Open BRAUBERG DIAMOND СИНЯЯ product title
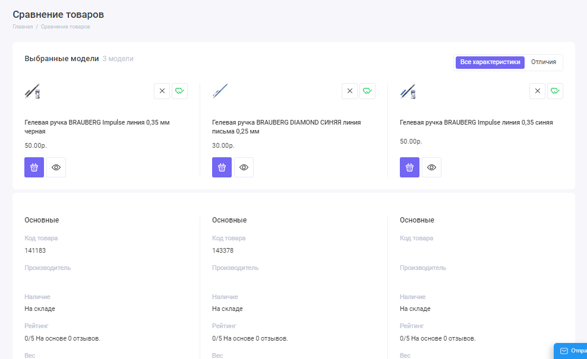587x359 pixels. [286, 126]
